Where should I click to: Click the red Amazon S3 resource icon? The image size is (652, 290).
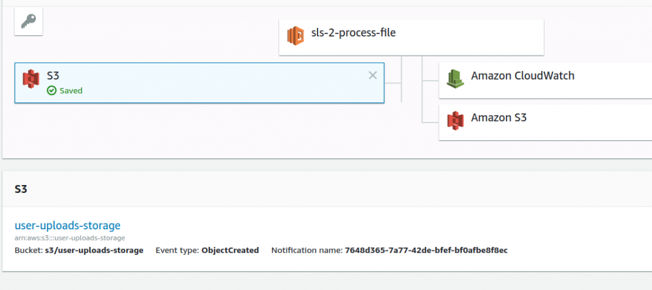tap(454, 119)
